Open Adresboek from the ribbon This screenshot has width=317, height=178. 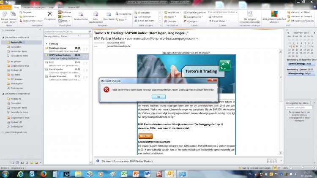click(x=220, y=16)
